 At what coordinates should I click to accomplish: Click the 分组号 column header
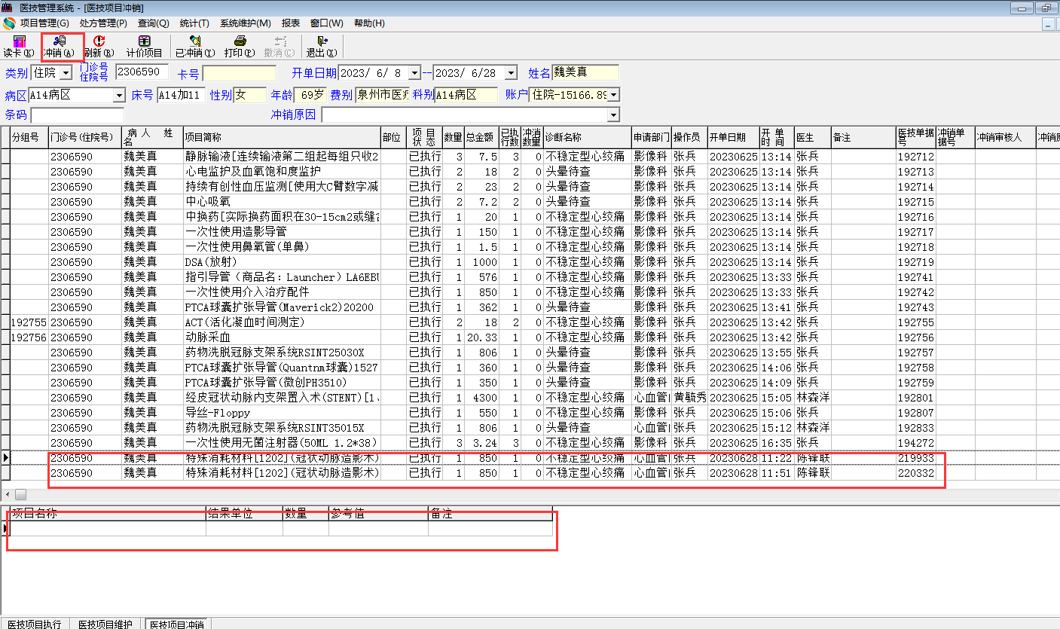29,138
